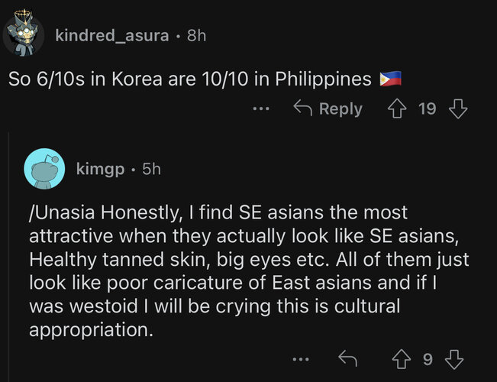Visit kindred_asura's profile via username
The height and width of the screenshot is (382, 497).
(x=112, y=35)
